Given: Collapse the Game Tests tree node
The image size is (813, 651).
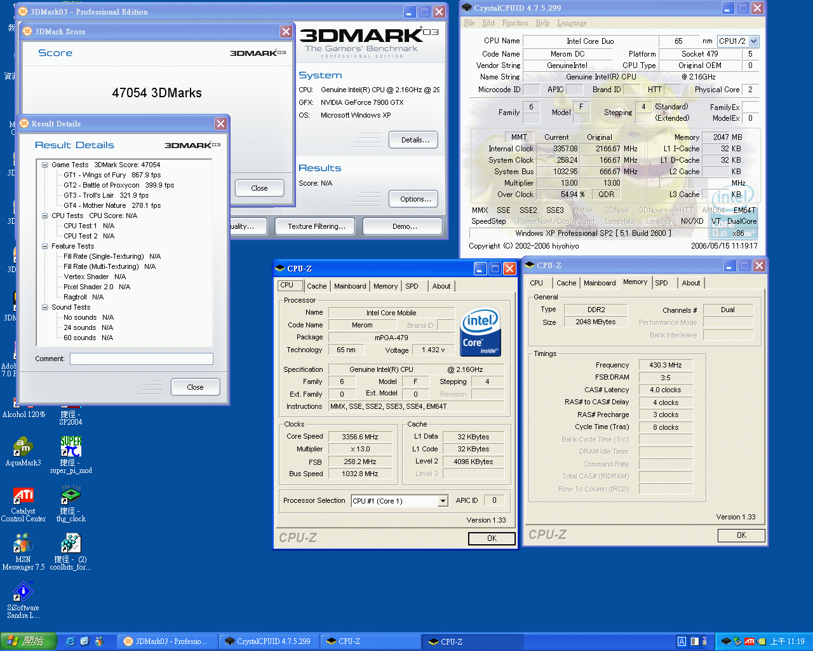Looking at the screenshot, I should pyautogui.click(x=45, y=165).
